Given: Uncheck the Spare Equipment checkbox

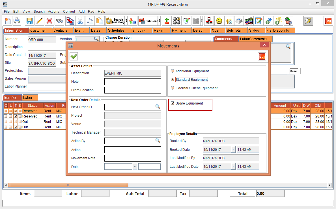Looking at the screenshot, I should pyautogui.click(x=173, y=103).
